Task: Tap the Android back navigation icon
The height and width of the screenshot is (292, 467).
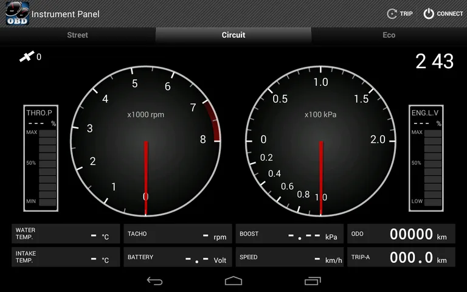Action: point(155,281)
